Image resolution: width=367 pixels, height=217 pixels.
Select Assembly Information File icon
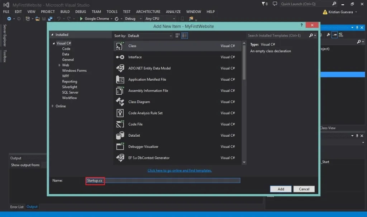(120, 91)
